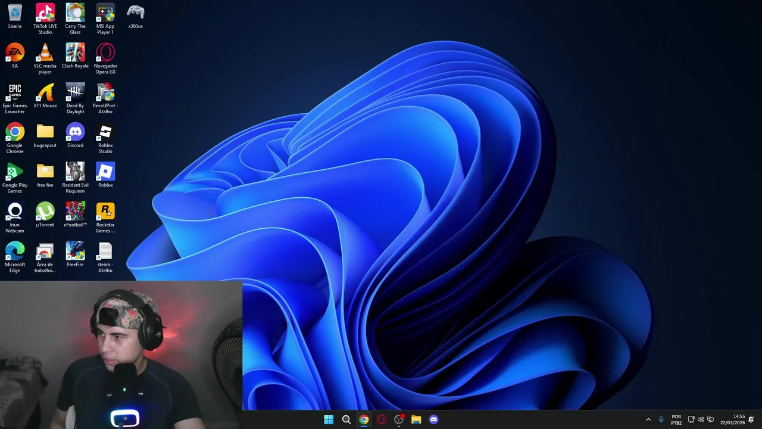Expand hidden system tray icons
Viewport: 762px width, 429px height.
[648, 419]
